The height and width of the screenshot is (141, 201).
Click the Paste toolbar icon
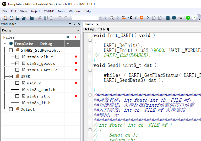tap(52, 18)
